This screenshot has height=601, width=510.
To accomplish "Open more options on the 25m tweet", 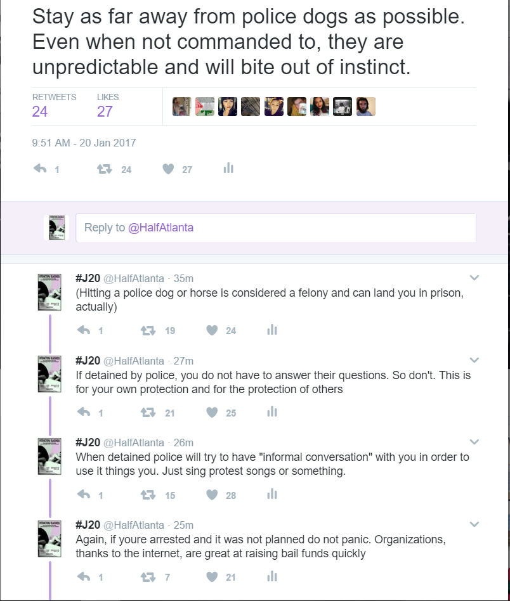I will click(x=474, y=524).
